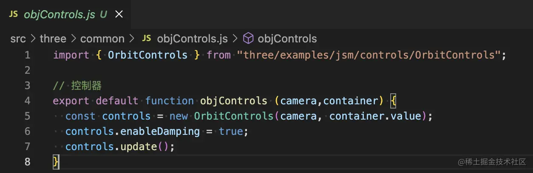Open the three breadcrumb folder
The width and height of the screenshot is (533, 173).
[53, 39]
